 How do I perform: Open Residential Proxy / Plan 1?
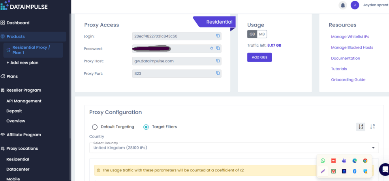pos(33,50)
